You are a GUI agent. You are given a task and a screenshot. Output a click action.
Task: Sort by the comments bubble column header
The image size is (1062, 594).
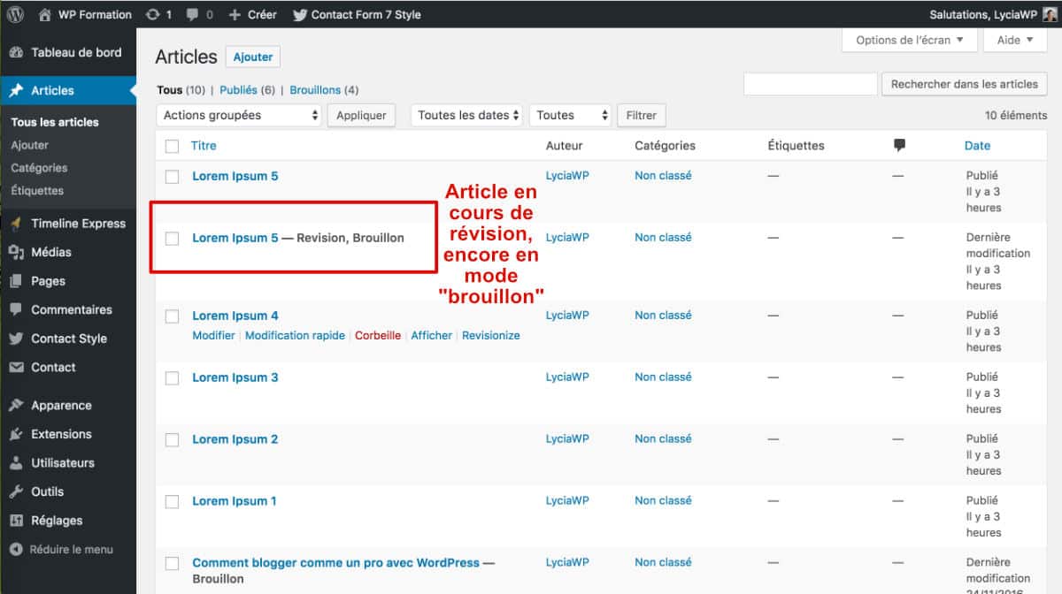[899, 145]
